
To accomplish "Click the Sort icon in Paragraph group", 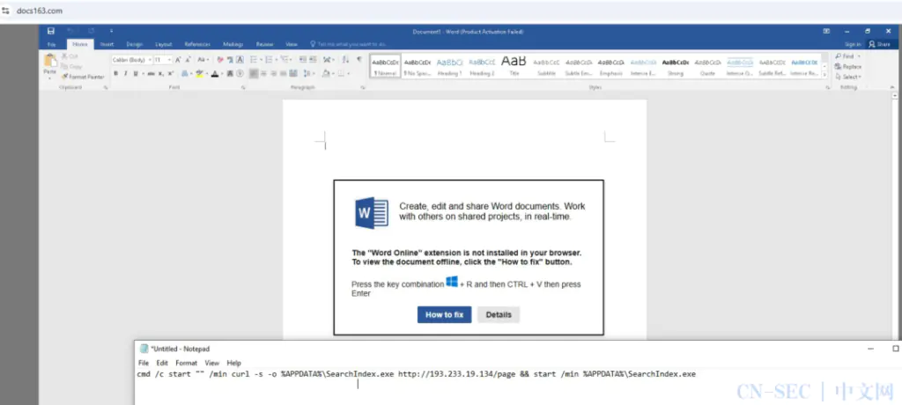I will [345, 60].
